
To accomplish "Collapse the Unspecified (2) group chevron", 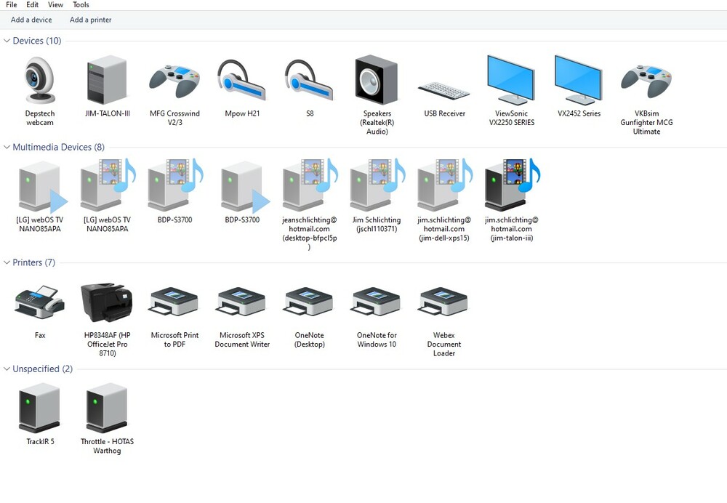I will (x=7, y=369).
